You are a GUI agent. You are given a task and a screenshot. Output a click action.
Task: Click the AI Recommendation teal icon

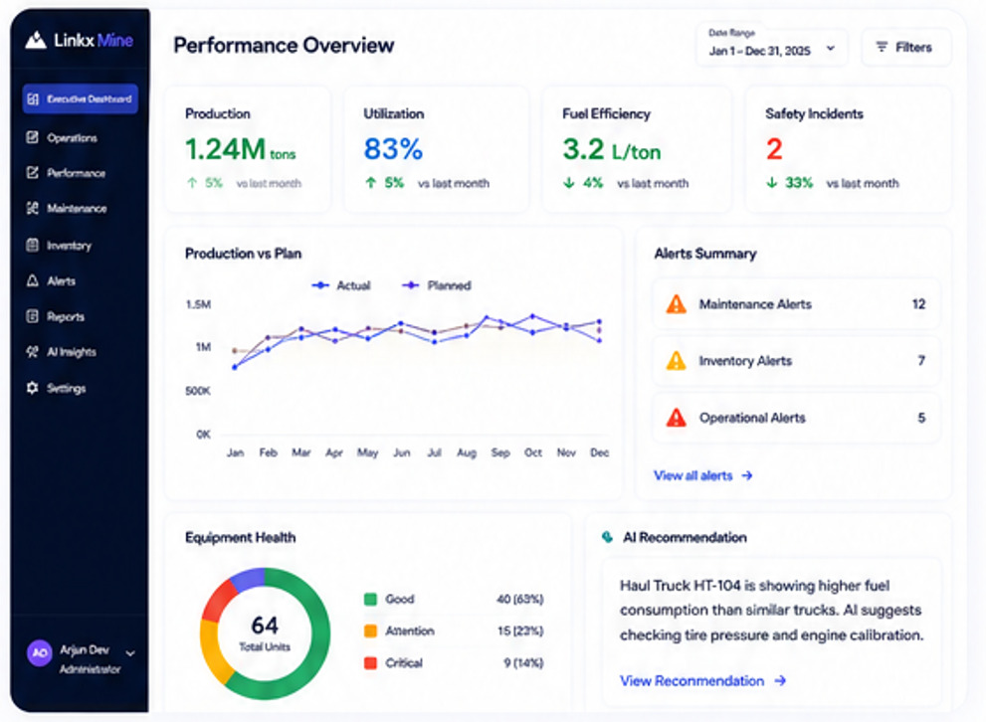point(608,537)
